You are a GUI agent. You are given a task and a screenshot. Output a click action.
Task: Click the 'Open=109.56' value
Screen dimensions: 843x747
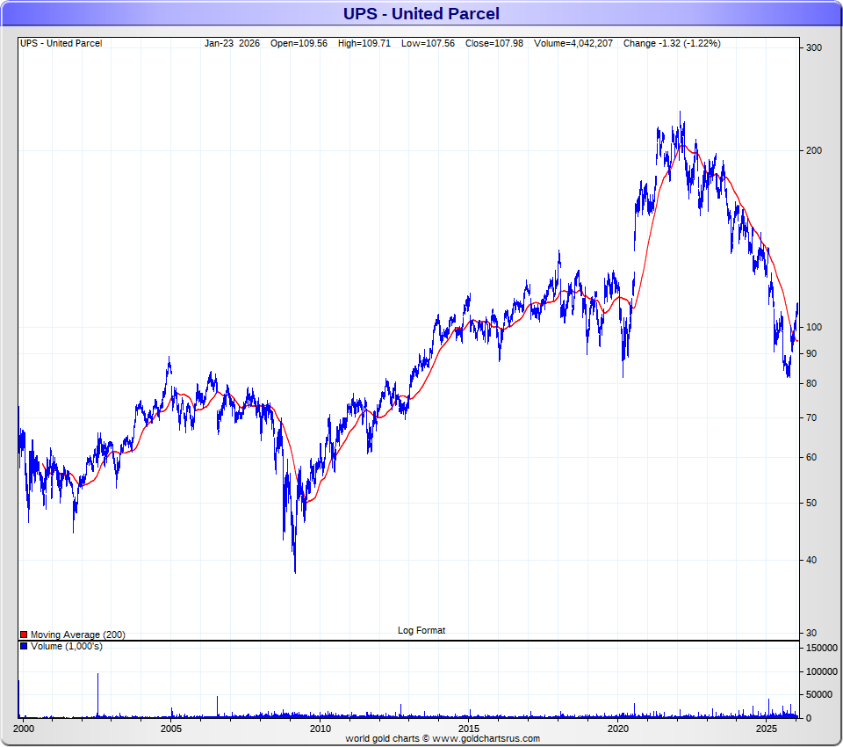coord(299,44)
